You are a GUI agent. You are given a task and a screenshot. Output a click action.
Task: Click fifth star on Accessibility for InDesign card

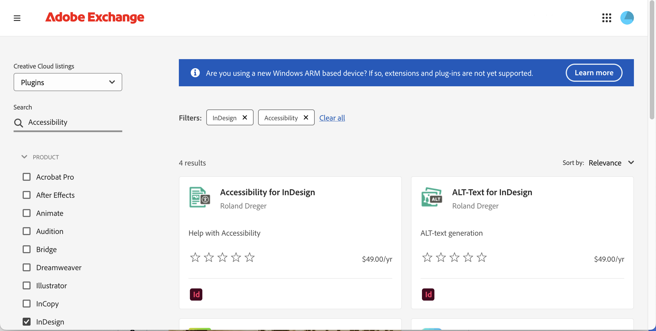coord(250,257)
